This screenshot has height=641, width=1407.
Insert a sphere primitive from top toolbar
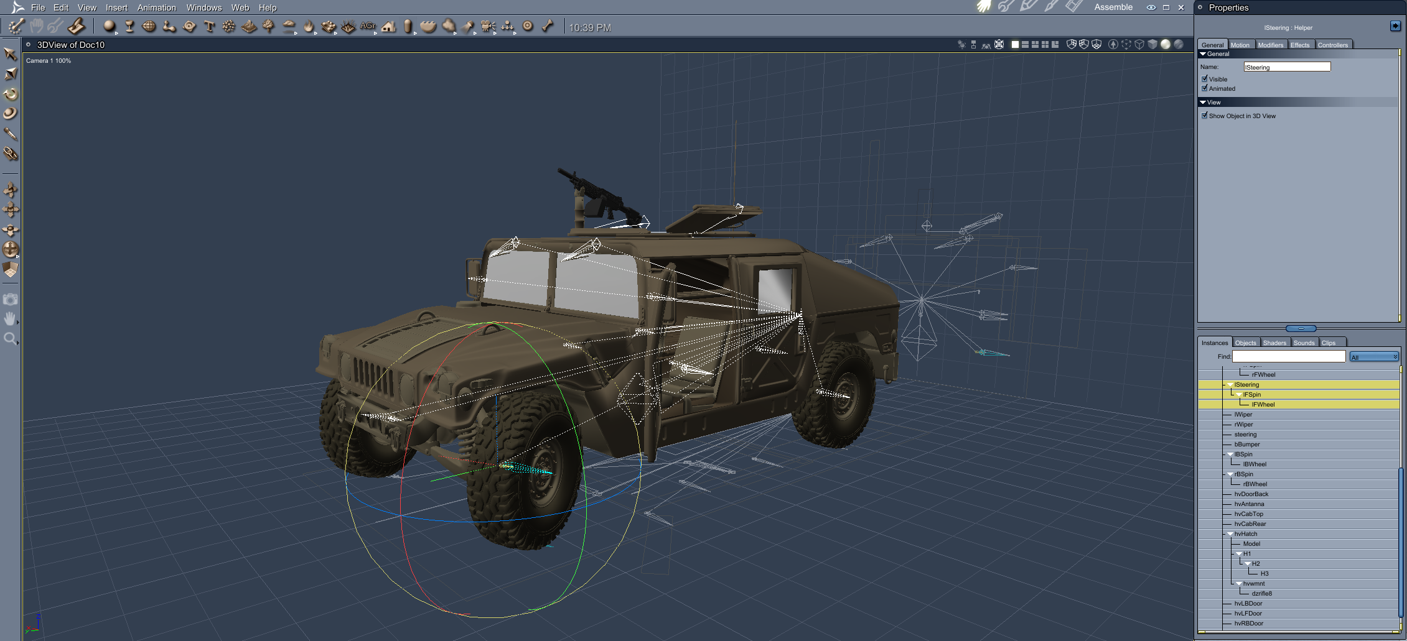110,26
